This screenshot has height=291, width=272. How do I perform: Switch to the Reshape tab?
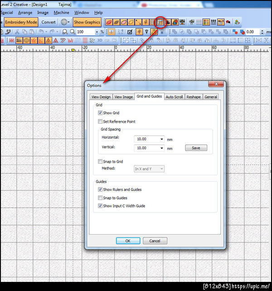pyautogui.click(x=194, y=97)
